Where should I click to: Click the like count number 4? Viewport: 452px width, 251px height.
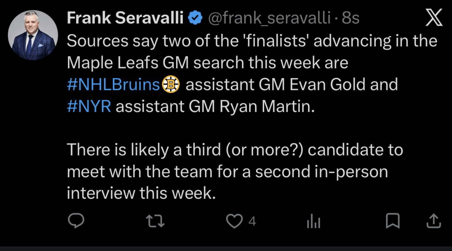pos(252,221)
